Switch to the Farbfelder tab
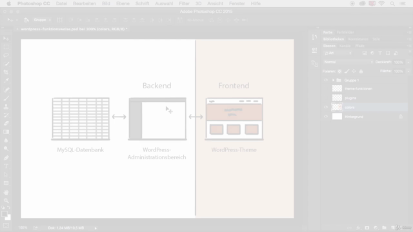The image size is (413, 232). [345, 32]
